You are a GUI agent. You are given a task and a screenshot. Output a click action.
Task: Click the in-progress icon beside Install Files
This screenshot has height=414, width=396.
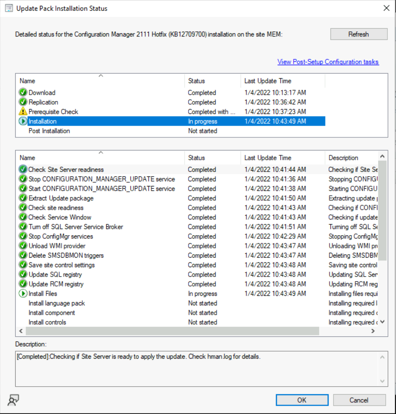tap(23, 293)
